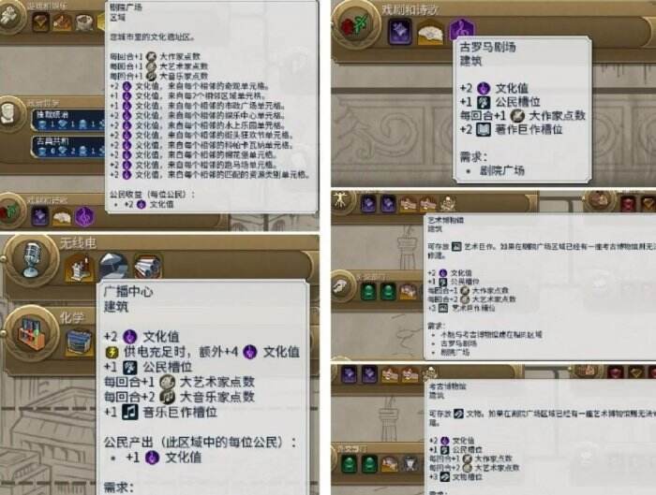Click the steel pipes icon in 无线电 row
The width and height of the screenshot is (656, 495).
(x=147, y=267)
